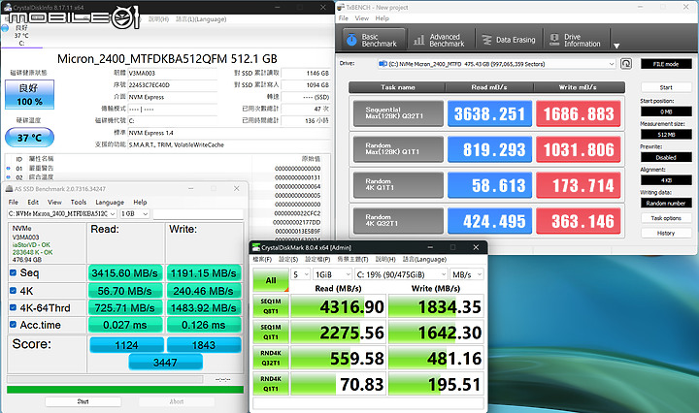699x413 pixels.
Task: Open the 設定(S) menu in CrystalDiskMark
Action: [288, 259]
